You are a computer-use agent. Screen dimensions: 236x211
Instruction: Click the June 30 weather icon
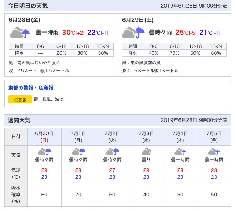point(44,152)
